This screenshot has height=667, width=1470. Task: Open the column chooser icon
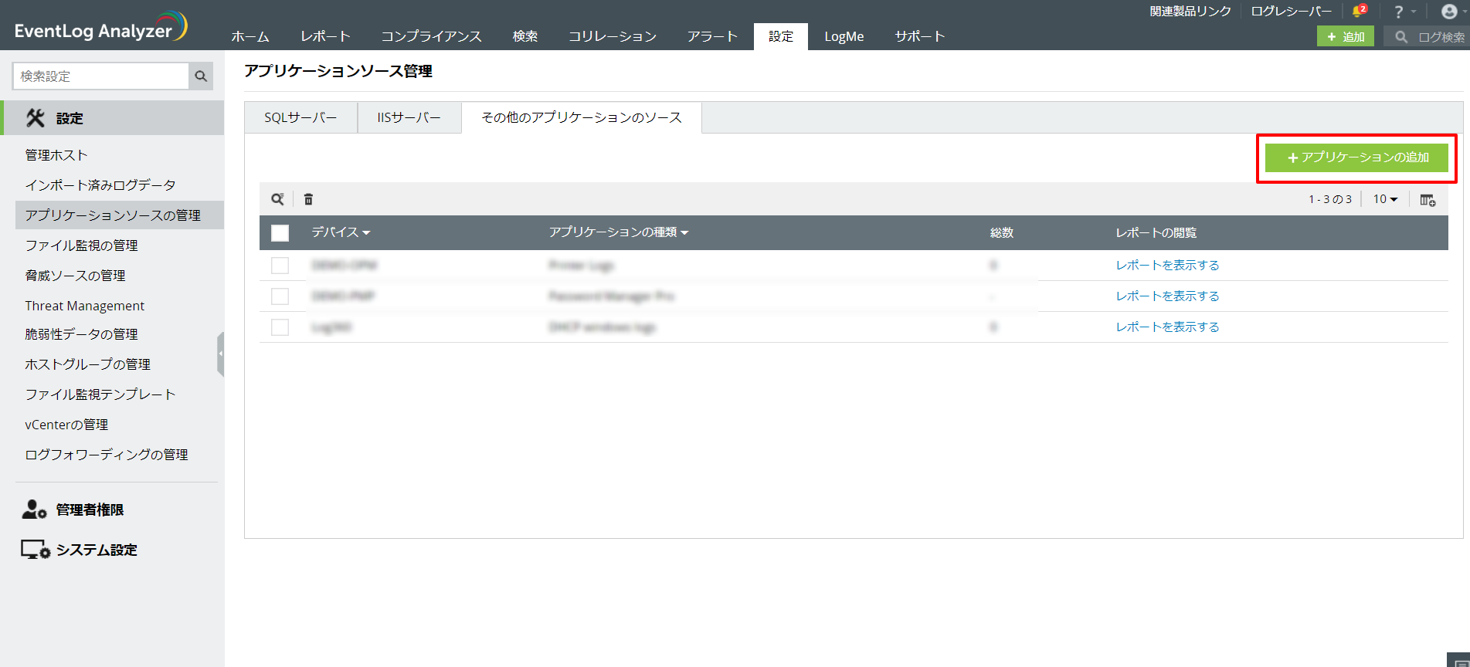(1428, 200)
